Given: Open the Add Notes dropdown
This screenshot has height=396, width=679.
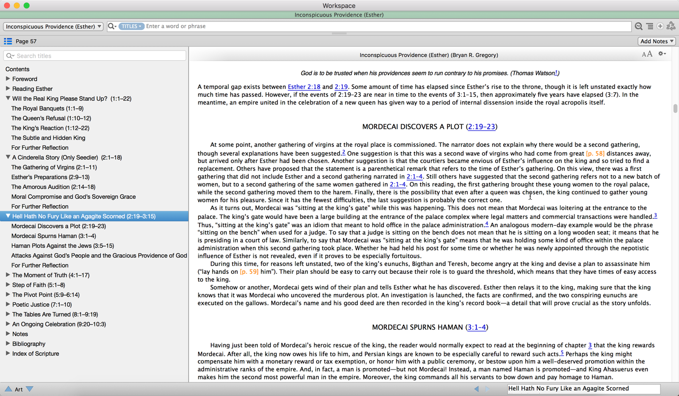Looking at the screenshot, I should [656, 41].
